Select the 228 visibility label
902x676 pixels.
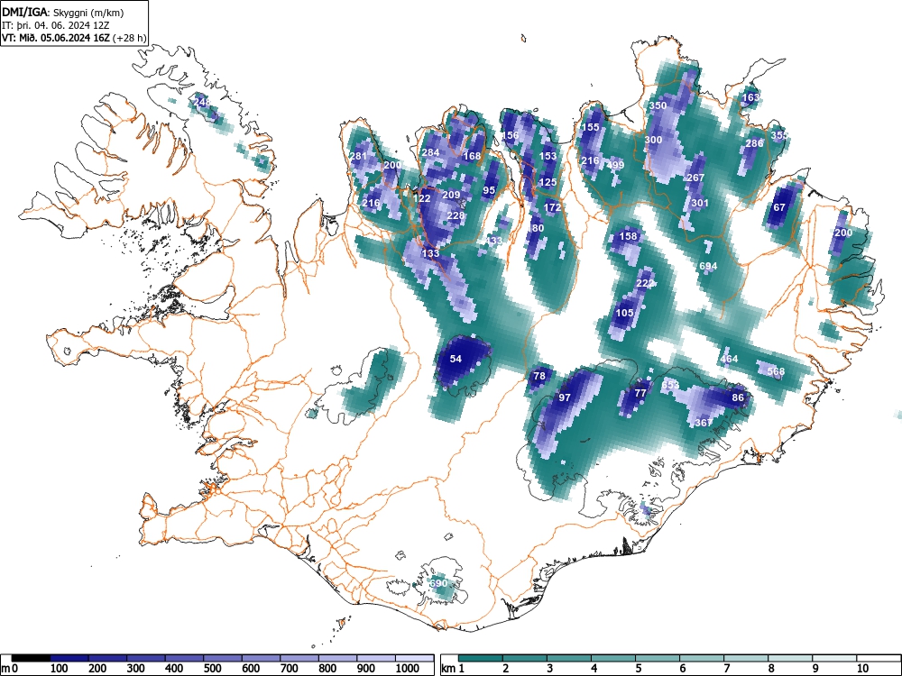click(x=456, y=215)
